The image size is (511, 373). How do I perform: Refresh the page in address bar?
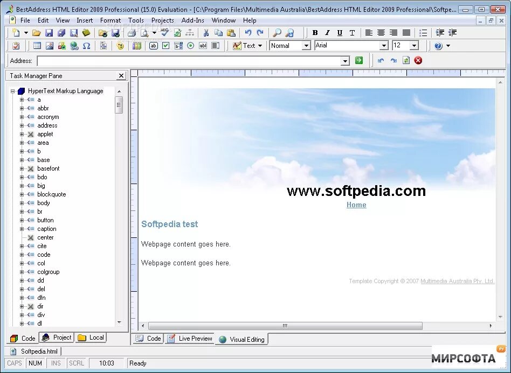click(x=406, y=60)
